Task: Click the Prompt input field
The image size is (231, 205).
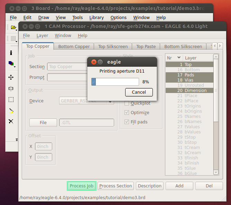Action: coord(67,77)
